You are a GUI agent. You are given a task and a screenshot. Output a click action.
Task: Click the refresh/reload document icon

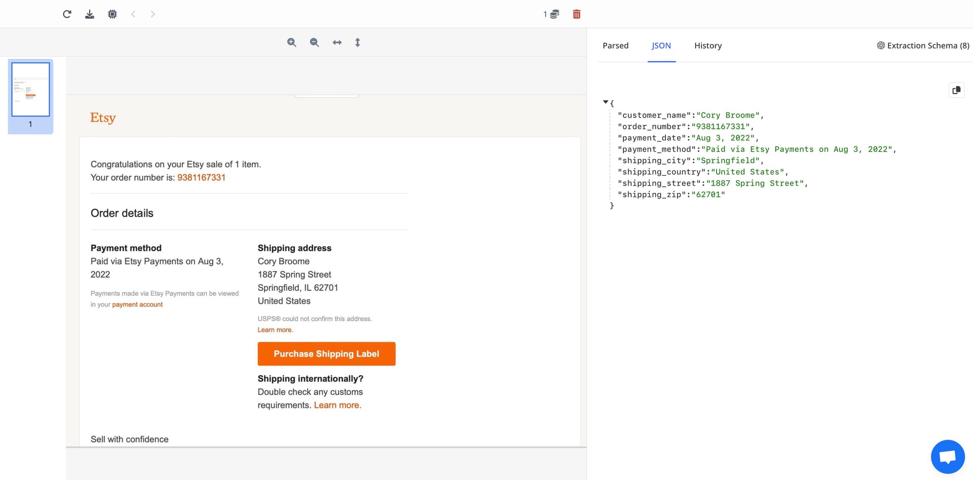pyautogui.click(x=67, y=14)
